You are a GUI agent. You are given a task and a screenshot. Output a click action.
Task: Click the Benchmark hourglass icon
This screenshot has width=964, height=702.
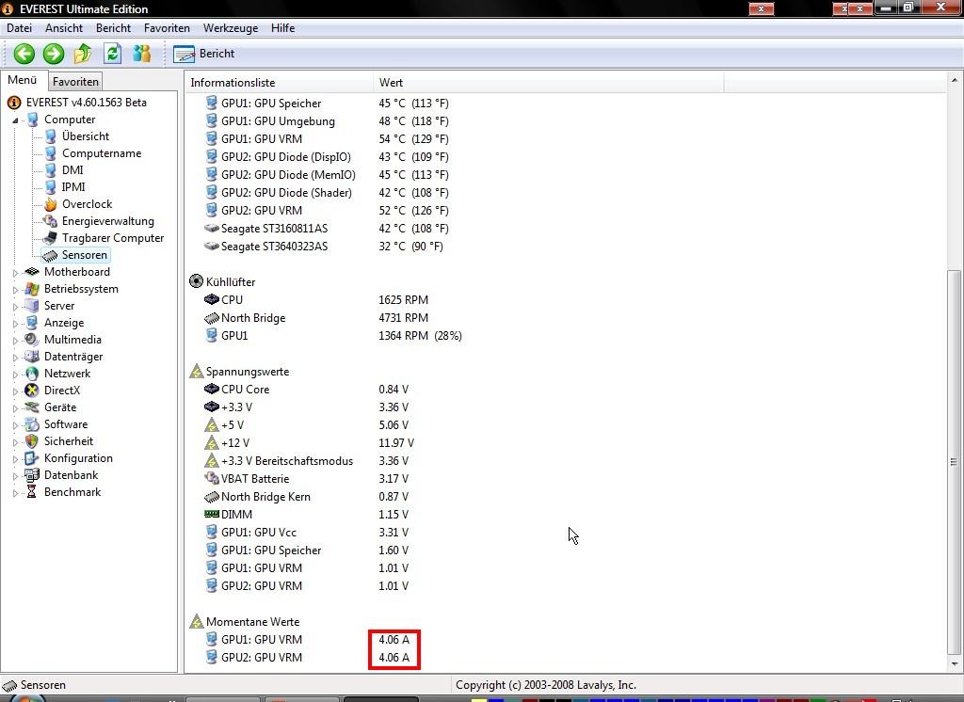tap(32, 492)
